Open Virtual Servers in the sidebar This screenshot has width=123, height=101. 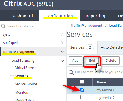pyautogui.click(x=26, y=68)
